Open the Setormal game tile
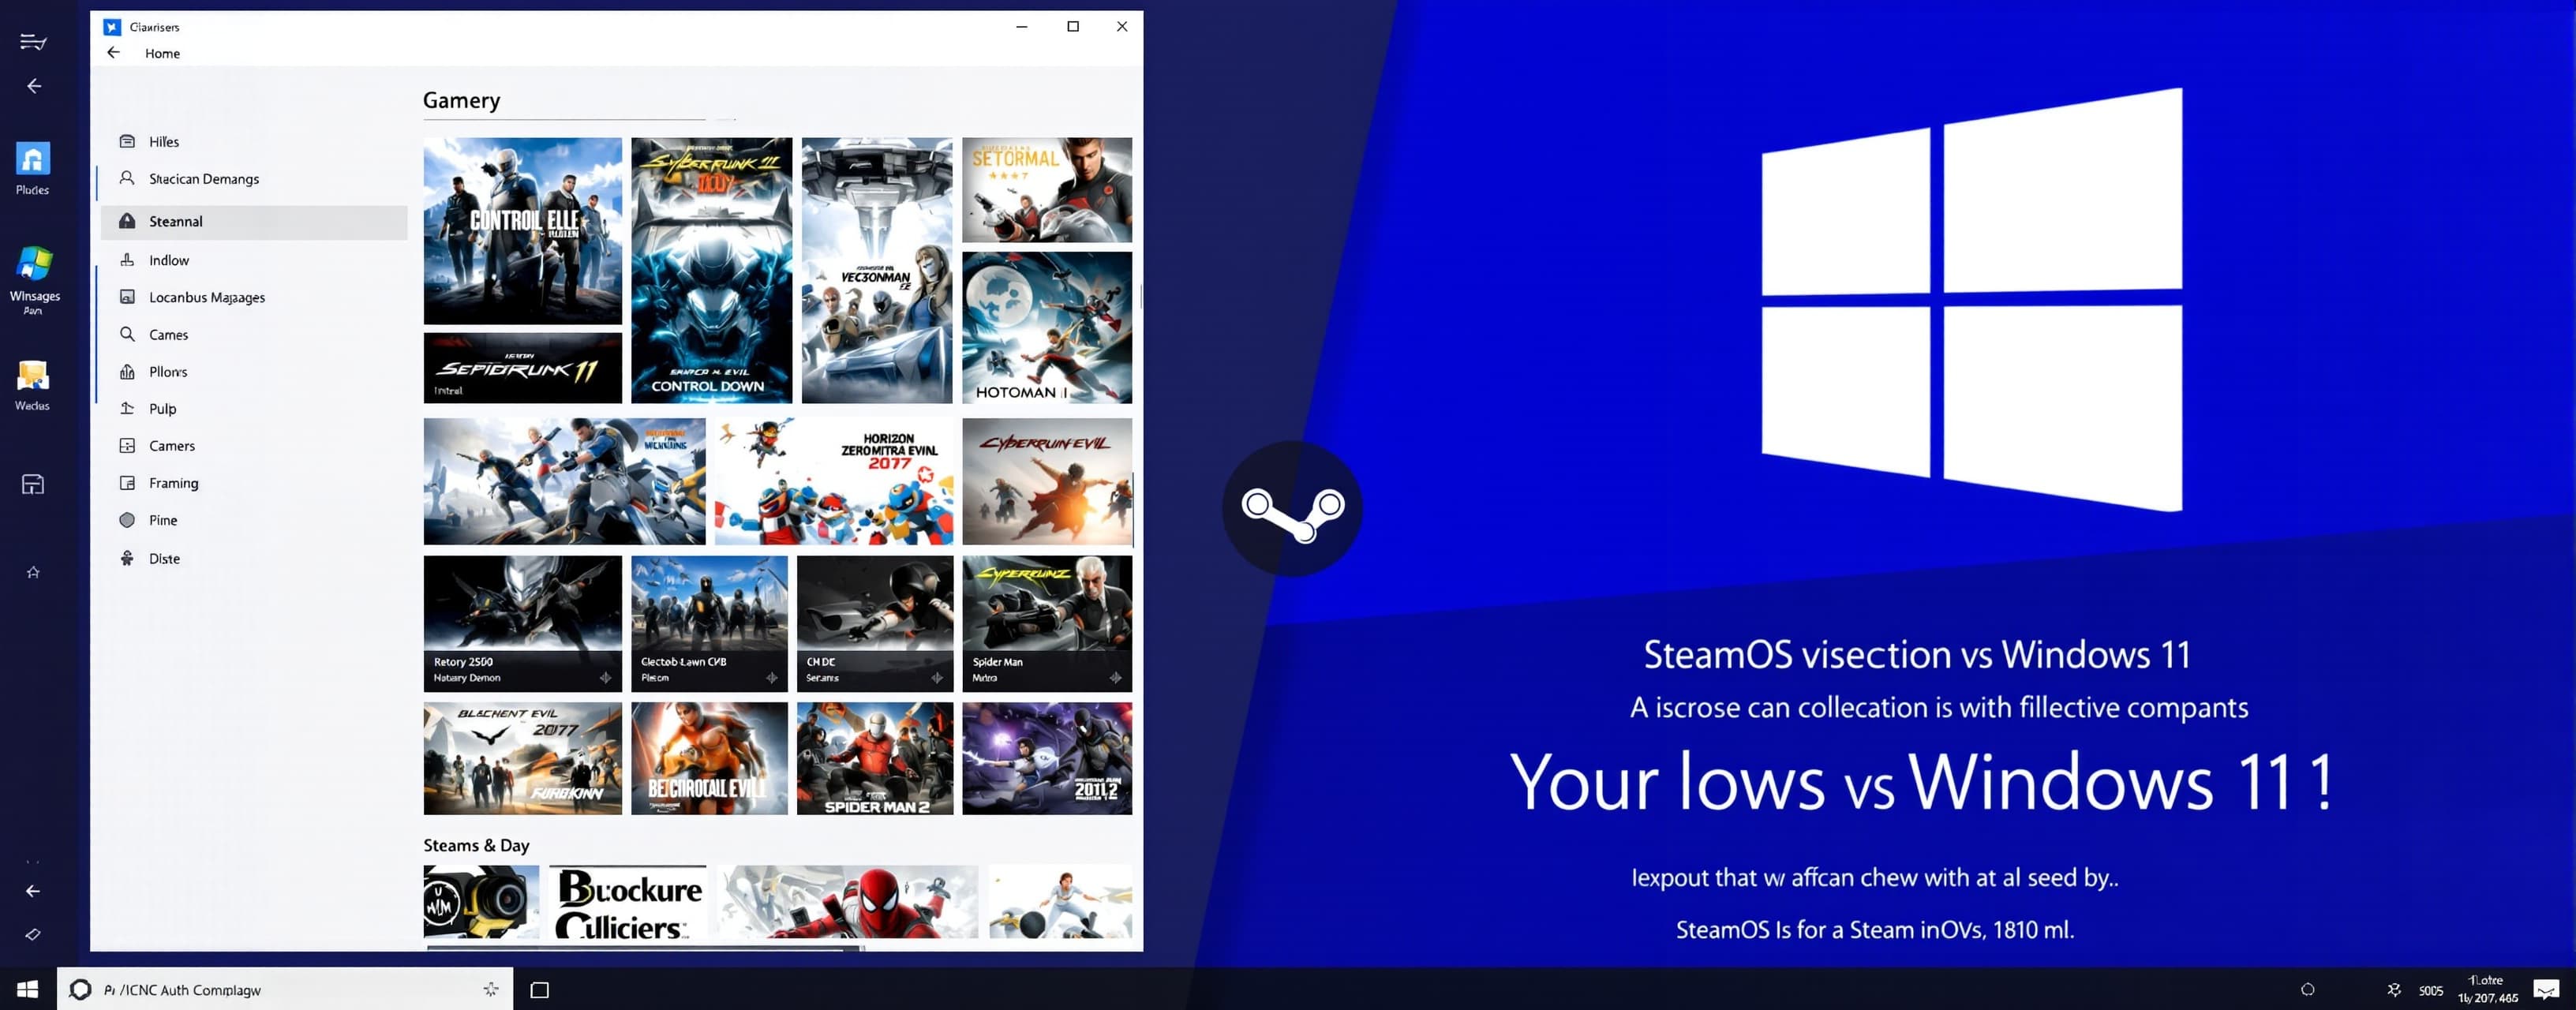The height and width of the screenshot is (1010, 2576). 1047,190
